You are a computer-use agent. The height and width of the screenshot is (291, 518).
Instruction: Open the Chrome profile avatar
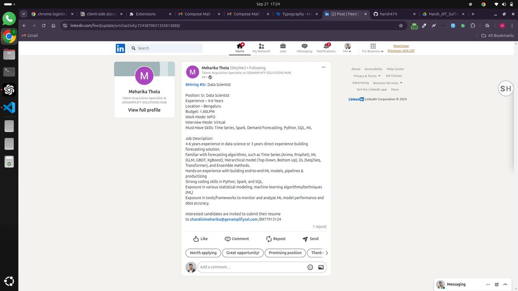click(x=502, y=25)
